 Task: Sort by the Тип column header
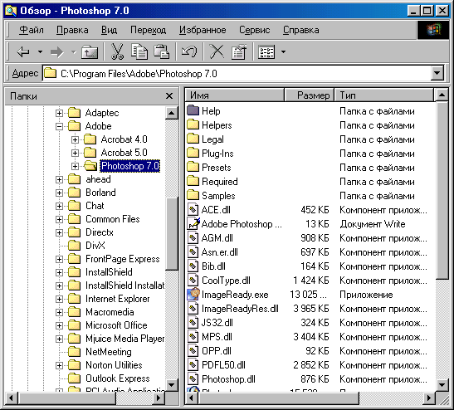[x=384, y=95]
